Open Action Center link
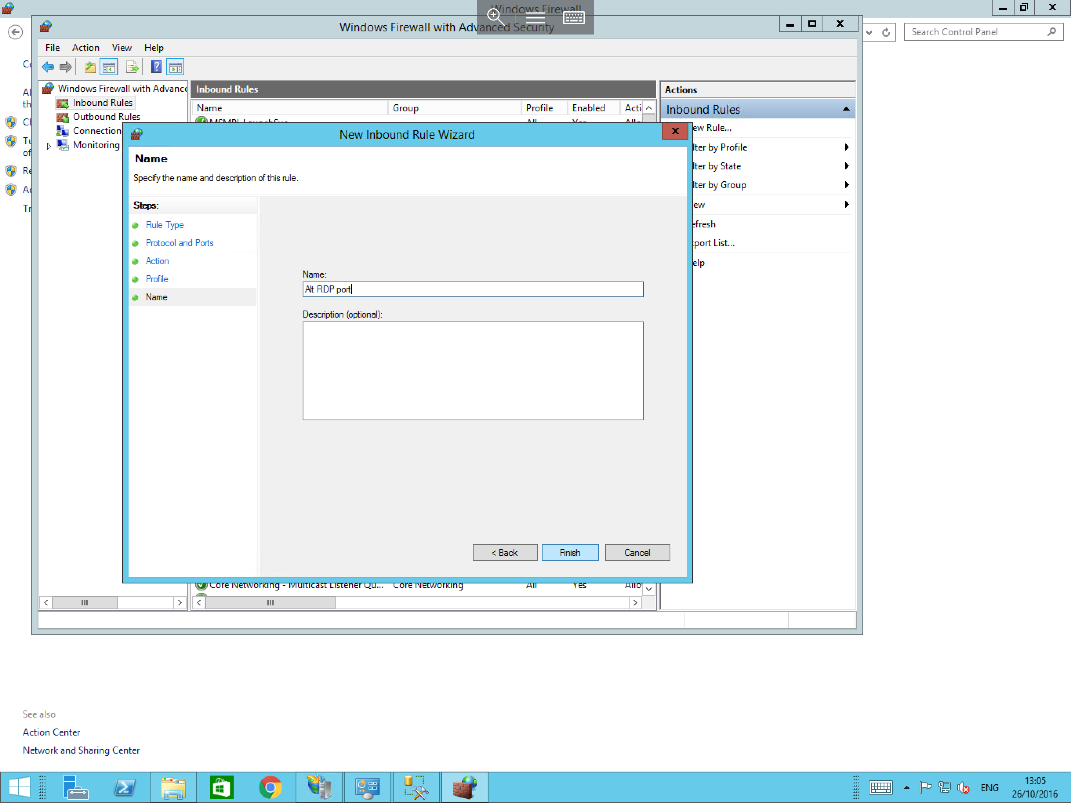This screenshot has width=1071, height=803. coord(51,732)
